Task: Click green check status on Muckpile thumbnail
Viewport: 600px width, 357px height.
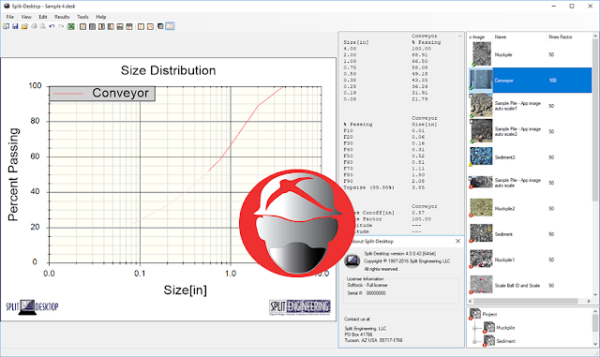Action: point(473,65)
